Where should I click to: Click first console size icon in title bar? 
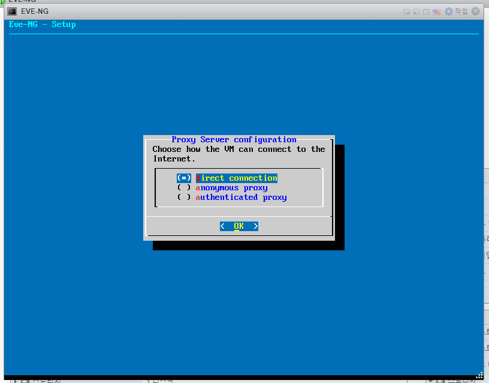pos(407,12)
